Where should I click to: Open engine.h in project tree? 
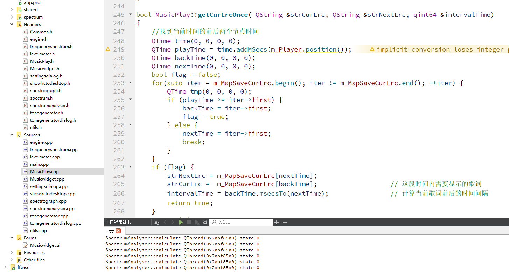(39, 39)
